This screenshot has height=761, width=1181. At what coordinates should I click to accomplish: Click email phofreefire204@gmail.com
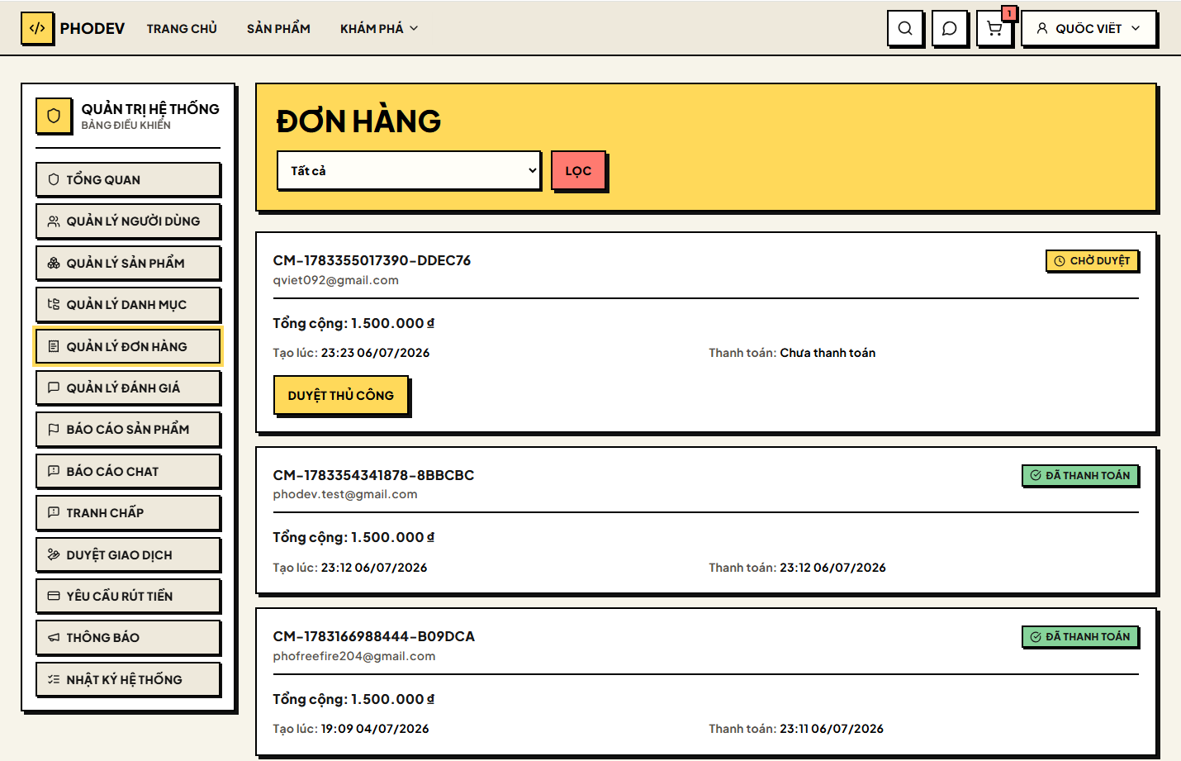[x=354, y=656]
